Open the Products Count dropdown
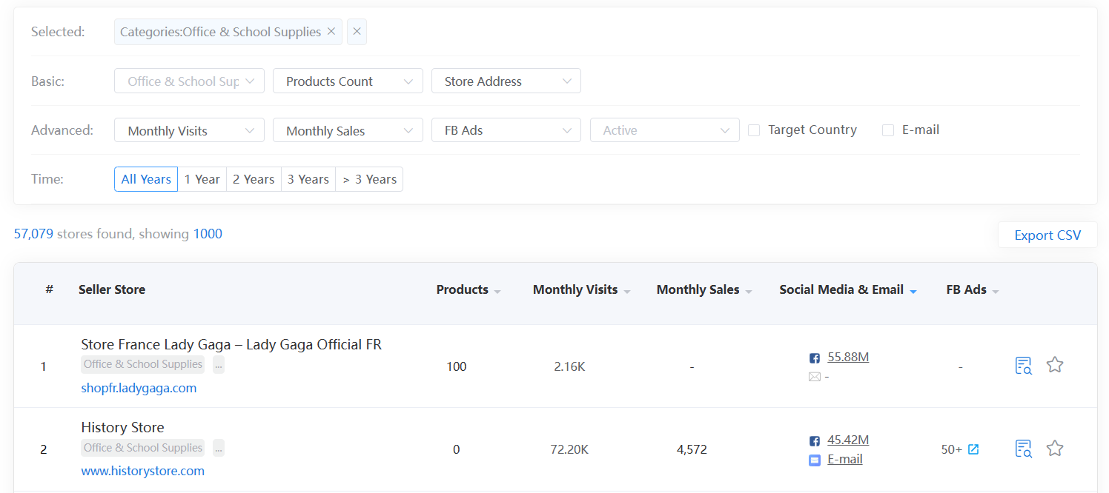 [x=348, y=81]
